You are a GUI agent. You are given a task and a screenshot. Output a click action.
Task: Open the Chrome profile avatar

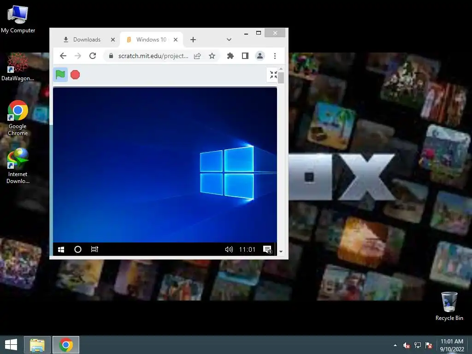click(x=260, y=56)
